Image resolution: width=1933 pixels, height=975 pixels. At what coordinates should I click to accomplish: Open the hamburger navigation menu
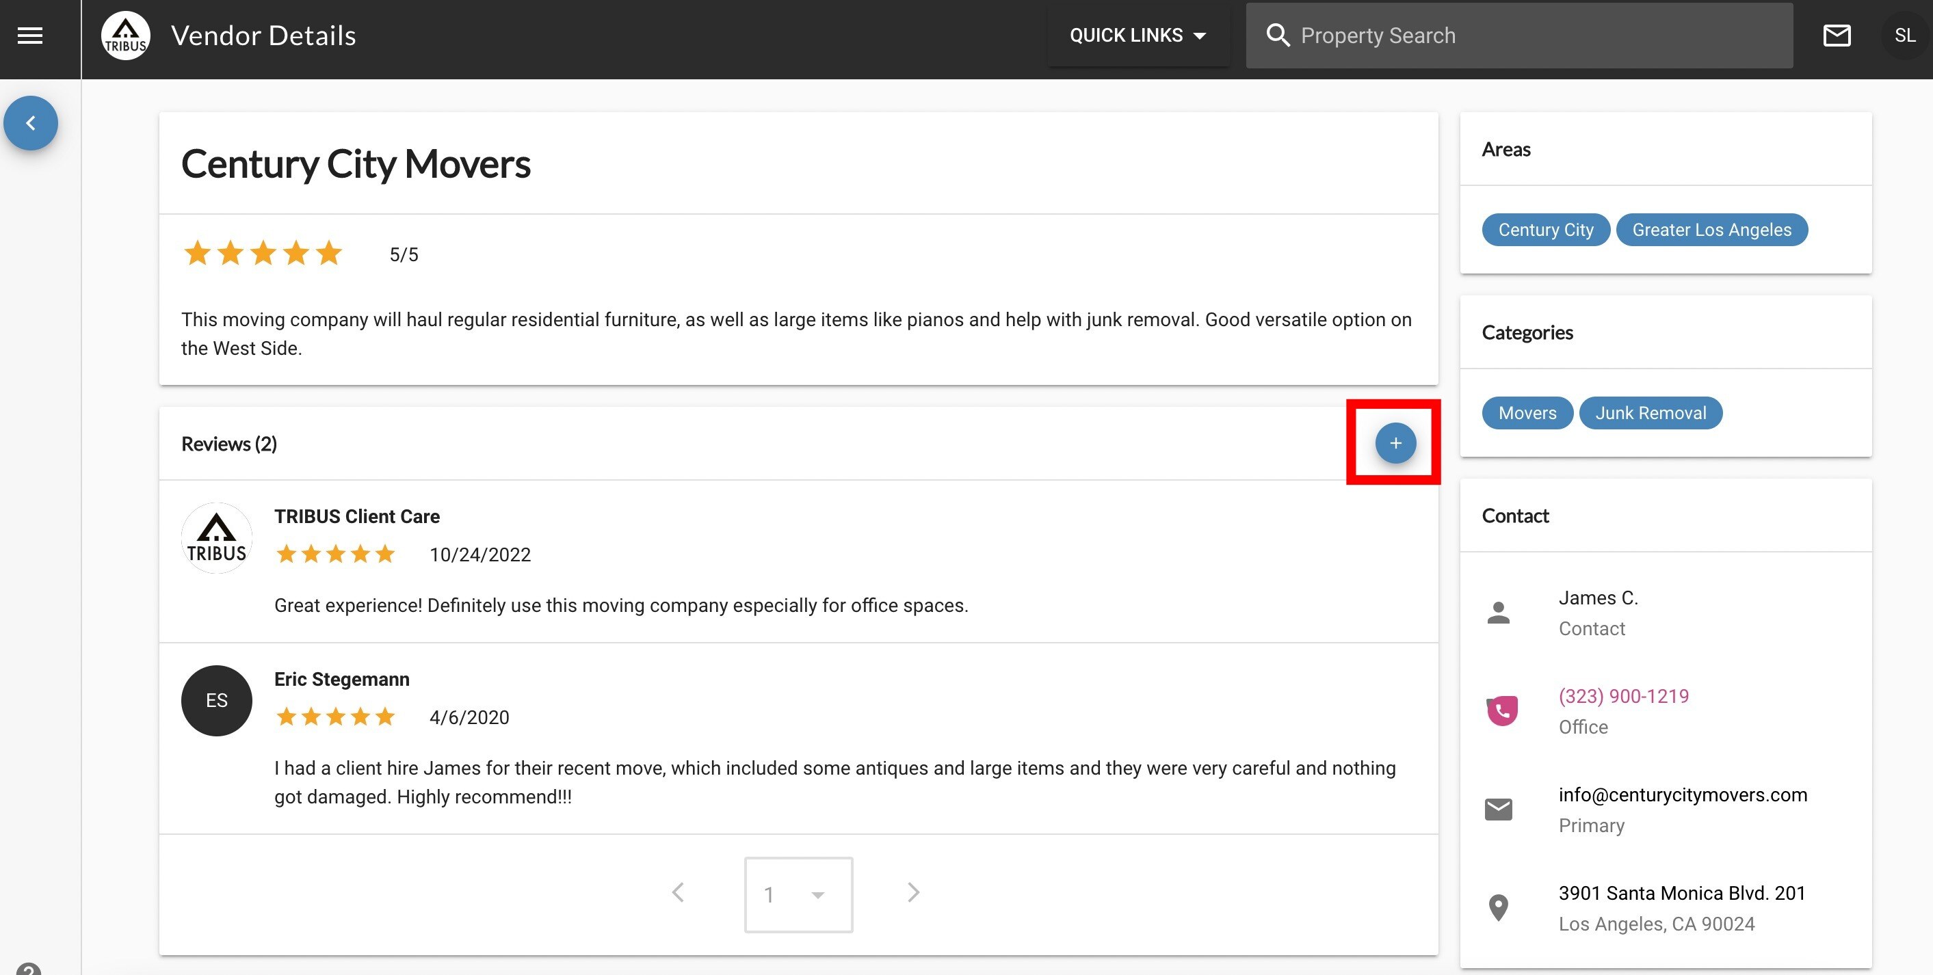(x=30, y=36)
